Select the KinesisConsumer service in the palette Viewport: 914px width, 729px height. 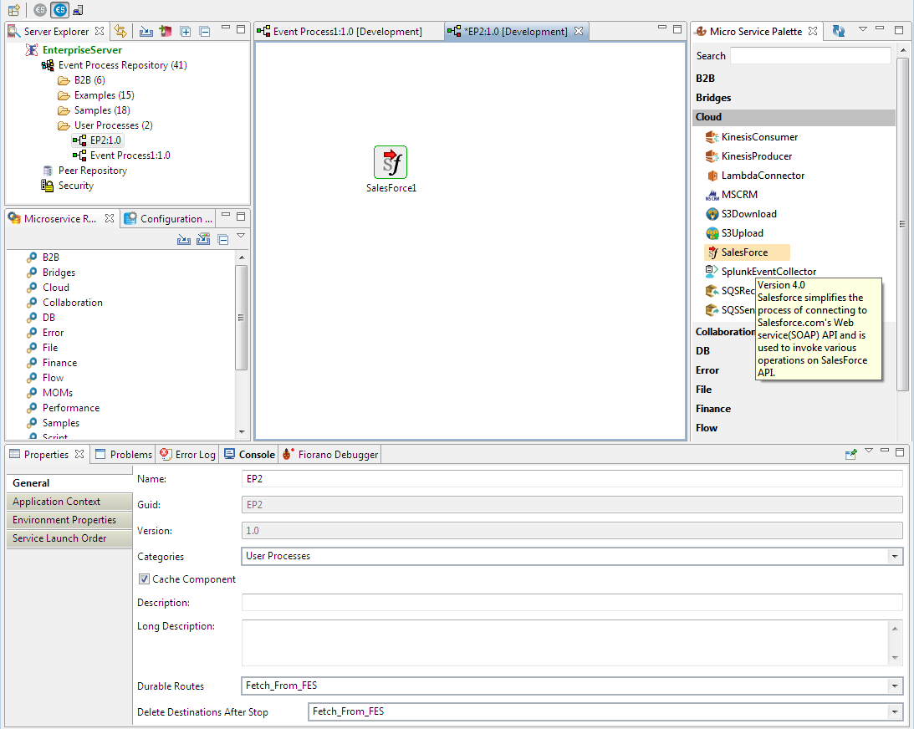[x=759, y=137]
